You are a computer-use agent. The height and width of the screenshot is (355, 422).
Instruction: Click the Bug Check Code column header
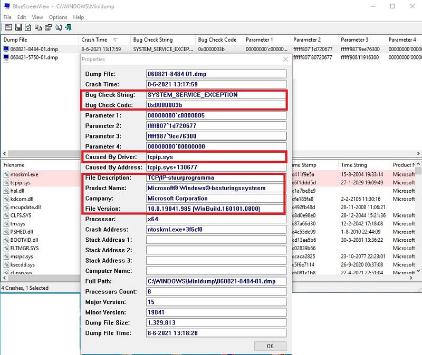click(x=217, y=40)
